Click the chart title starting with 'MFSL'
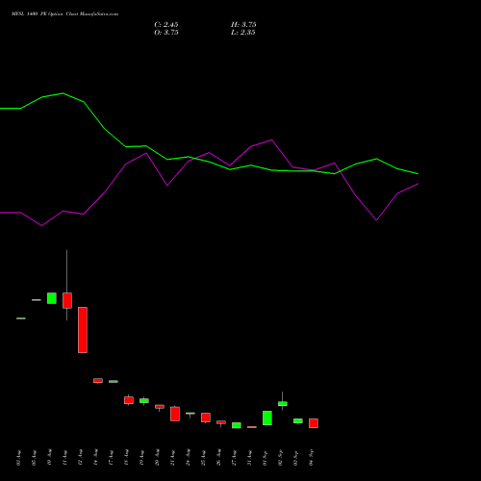Image resolution: width=481 pixels, height=481 pixels. click(64, 14)
